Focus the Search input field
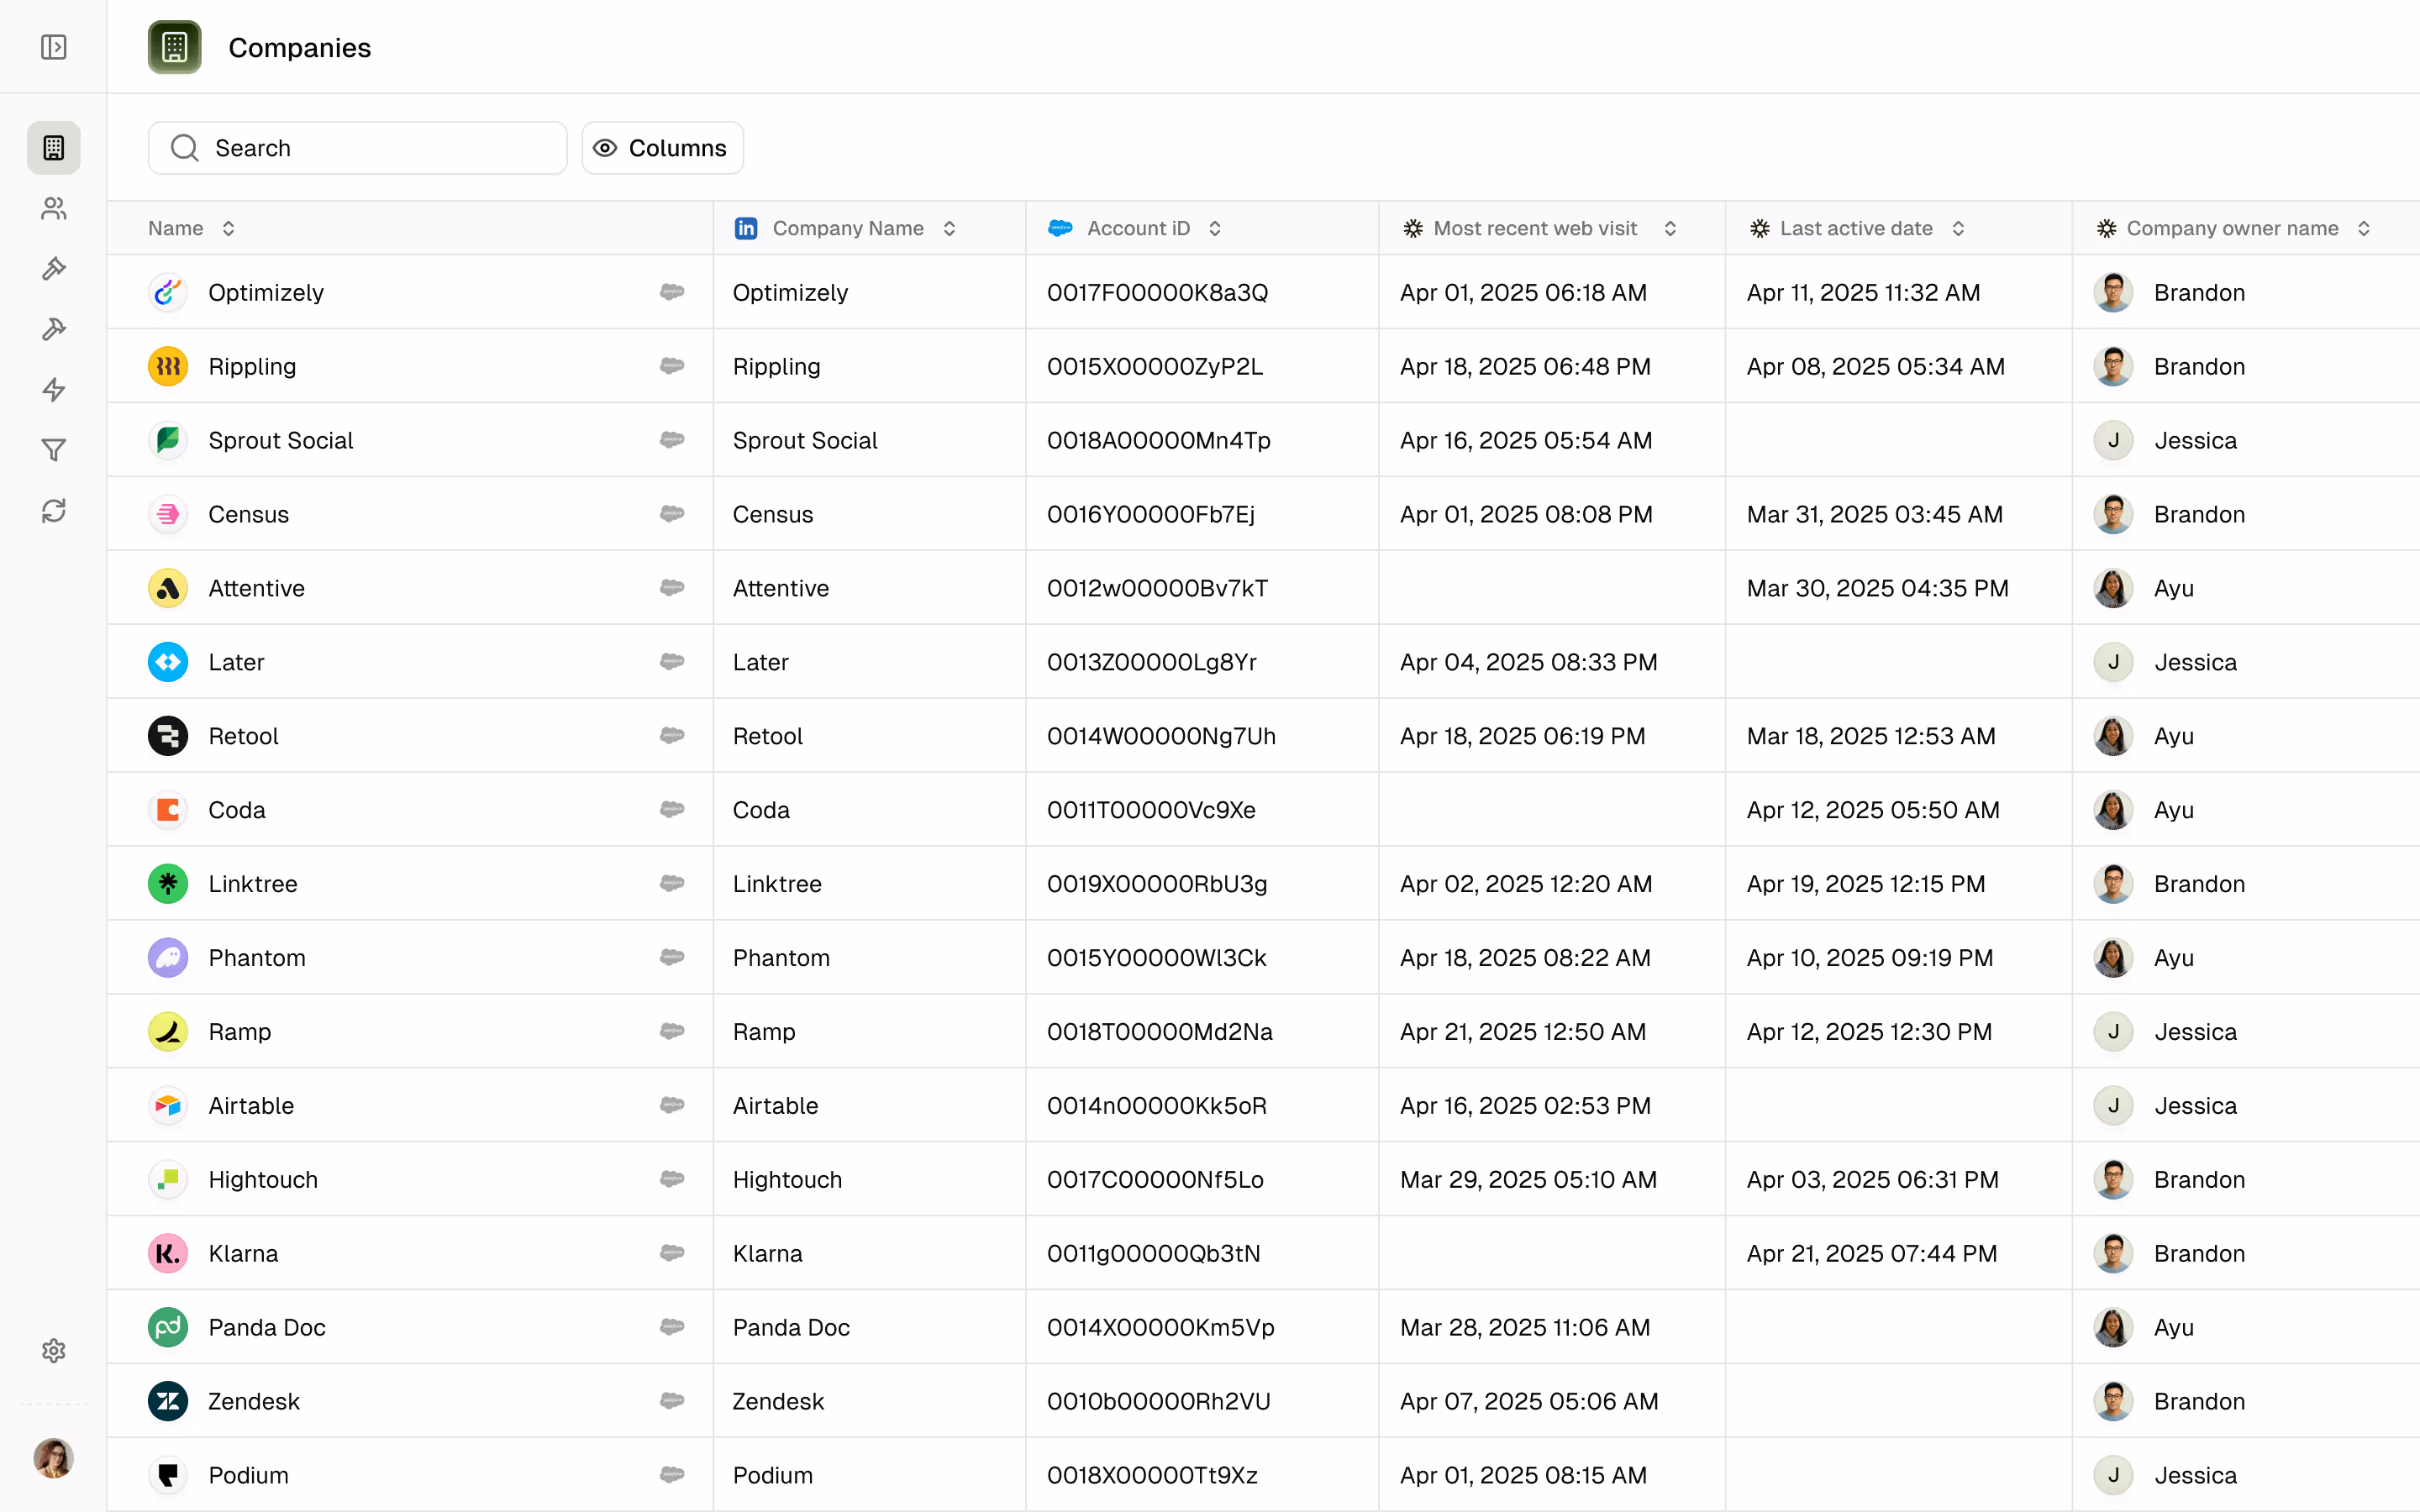The width and height of the screenshot is (2420, 1512). tap(358, 148)
